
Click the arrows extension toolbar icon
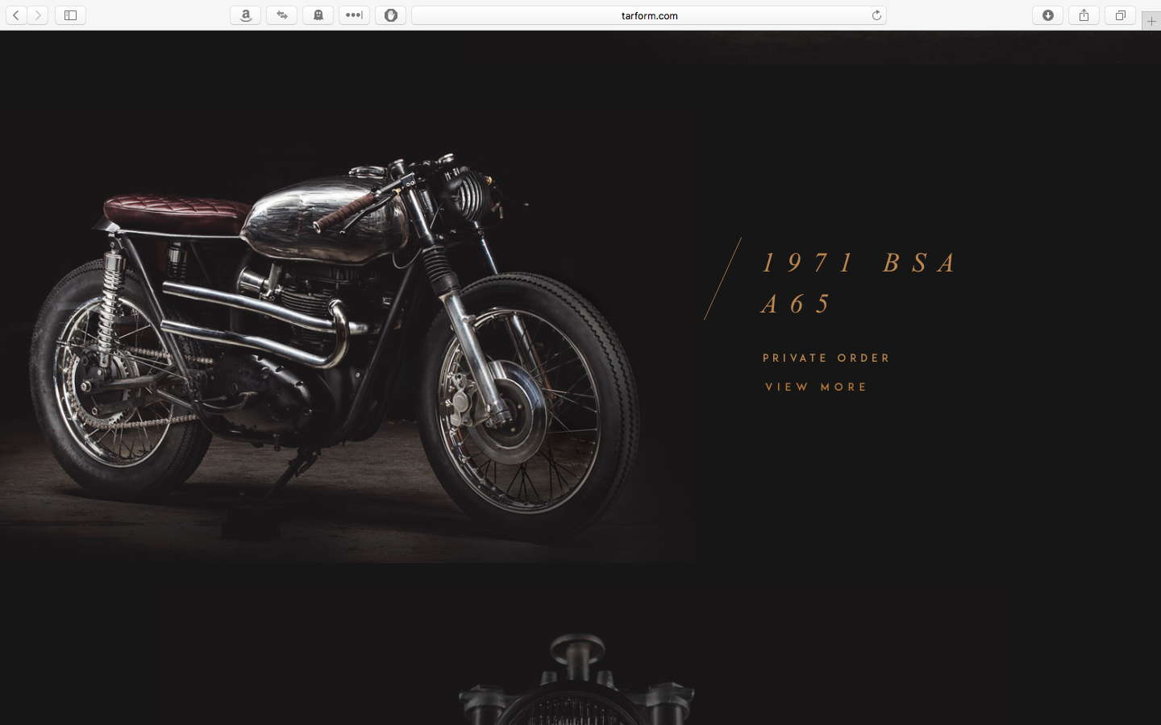[282, 15]
